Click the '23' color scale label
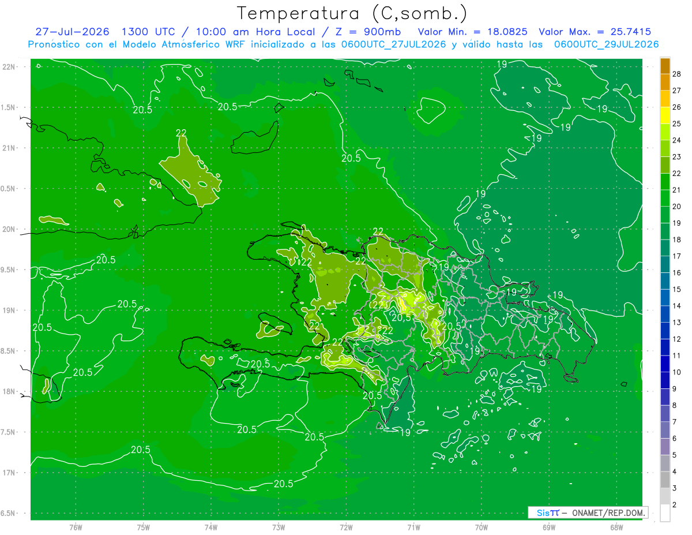This screenshot has width=692, height=535. point(678,156)
